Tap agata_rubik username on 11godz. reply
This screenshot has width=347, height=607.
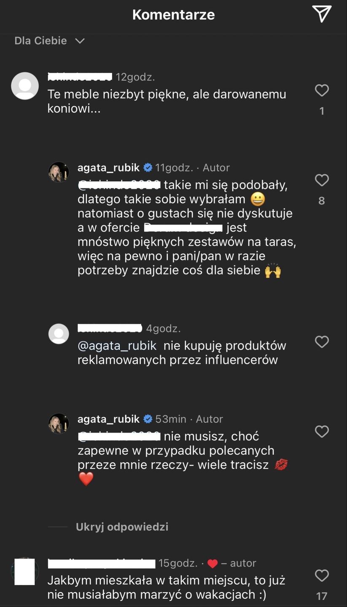[108, 168]
